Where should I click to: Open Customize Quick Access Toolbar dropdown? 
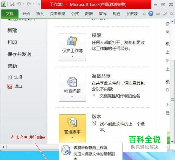(x=39, y=4)
